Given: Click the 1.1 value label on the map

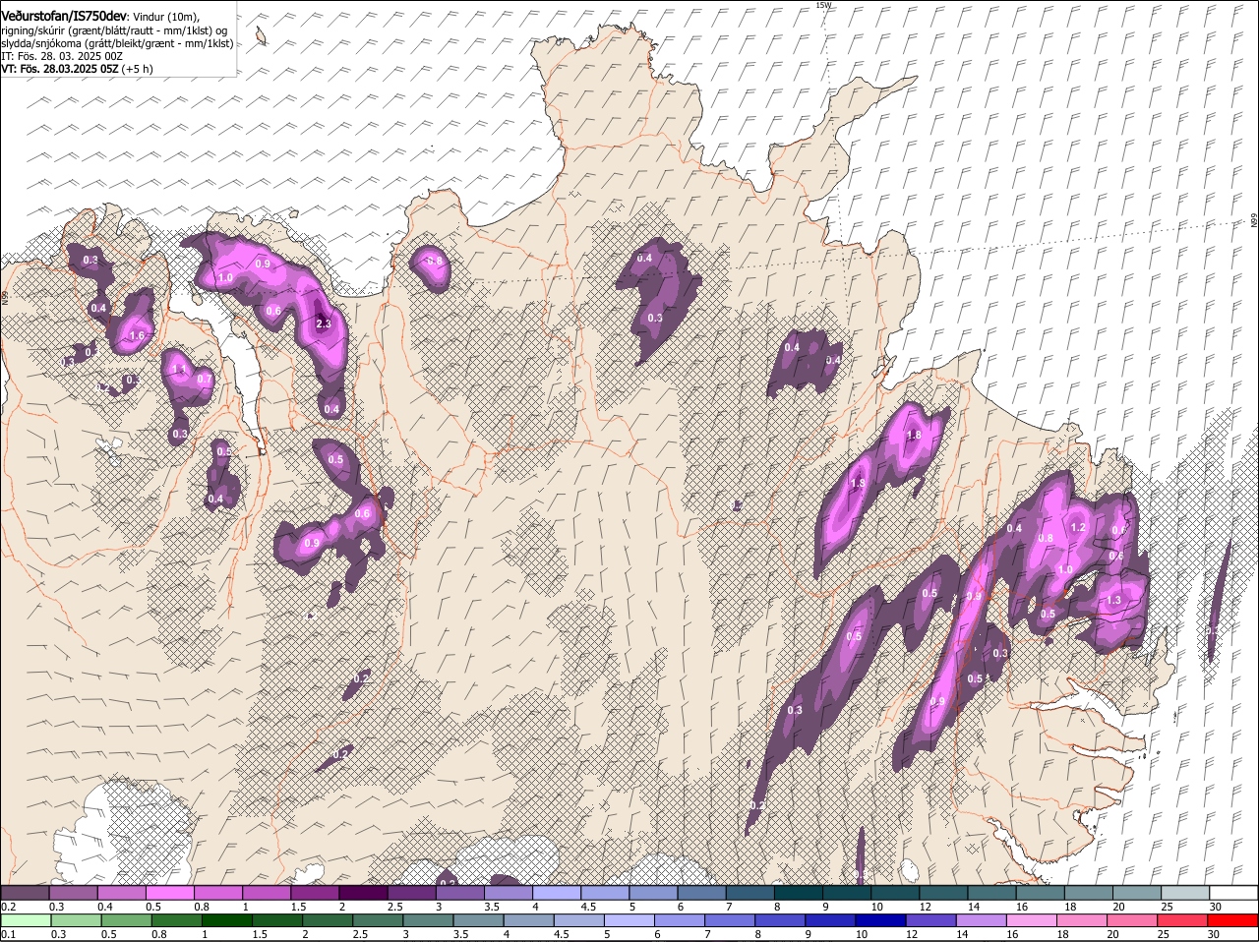Looking at the screenshot, I should point(178,370).
